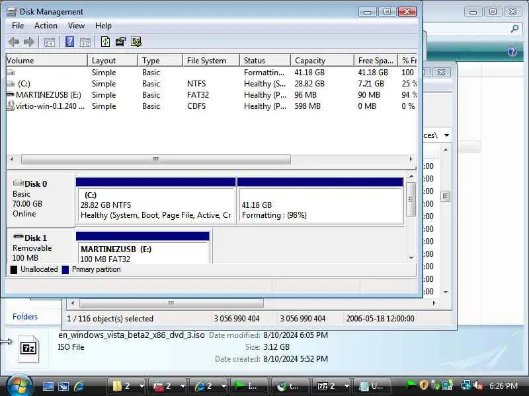Launch Internet Explorer from quick launch
The height and width of the screenshot is (396, 529).
tap(79, 386)
